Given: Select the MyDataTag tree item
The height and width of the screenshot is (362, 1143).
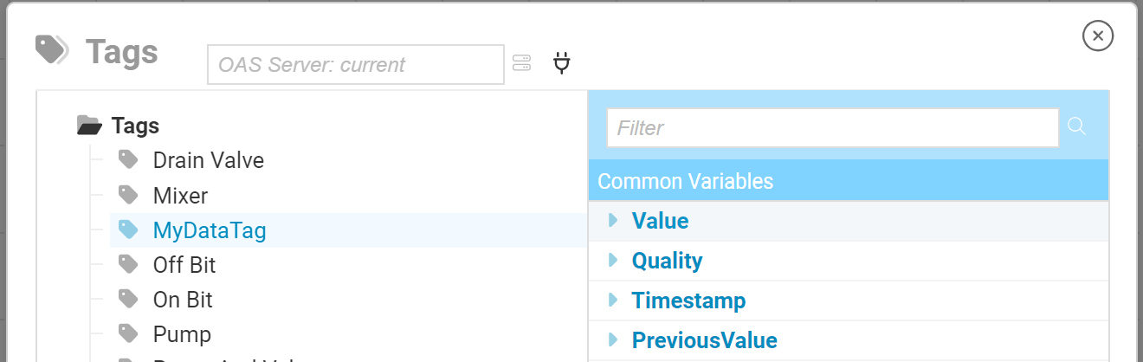Looking at the screenshot, I should (210, 230).
